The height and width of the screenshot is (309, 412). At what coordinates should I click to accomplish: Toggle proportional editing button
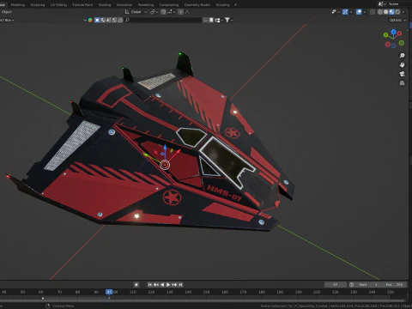(x=180, y=12)
